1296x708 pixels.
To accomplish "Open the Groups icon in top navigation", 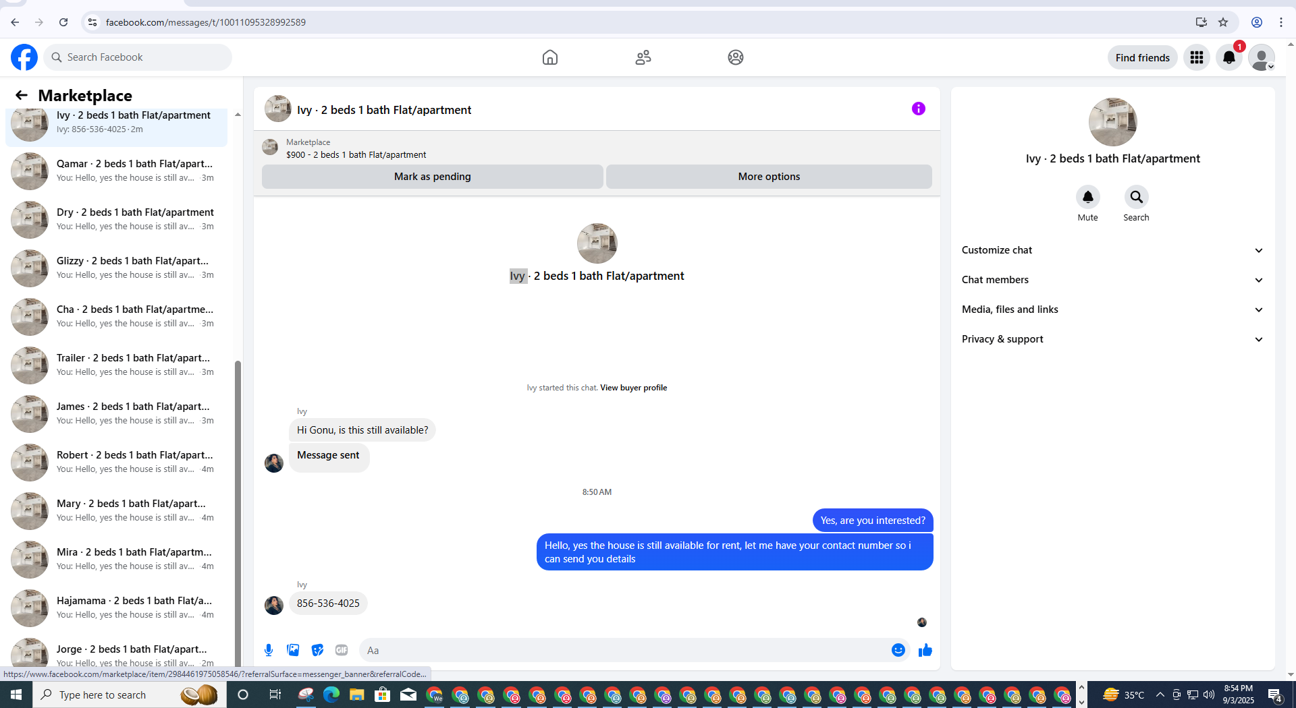I will [x=736, y=57].
